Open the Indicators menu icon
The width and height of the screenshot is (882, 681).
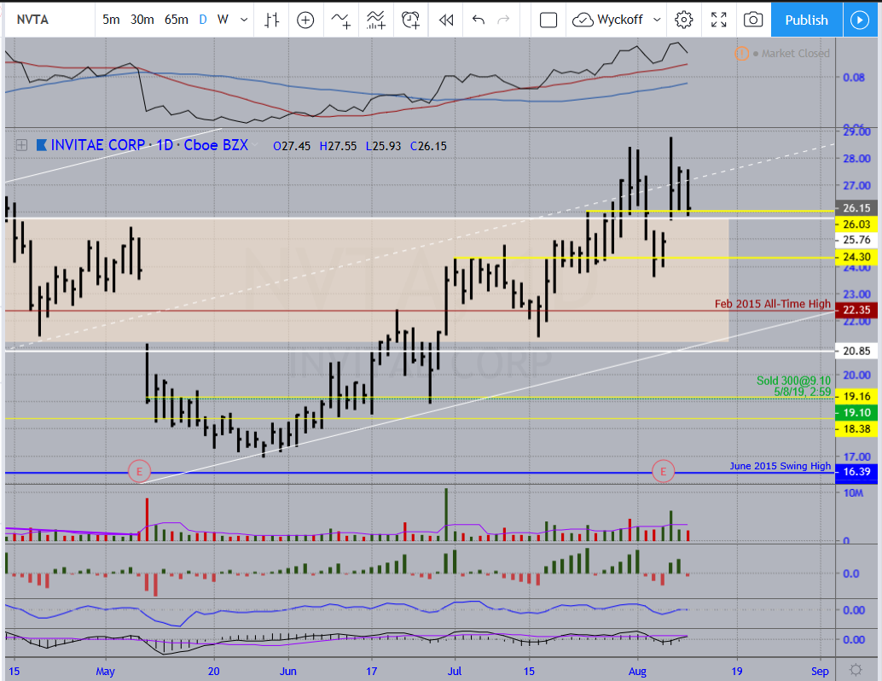point(341,20)
